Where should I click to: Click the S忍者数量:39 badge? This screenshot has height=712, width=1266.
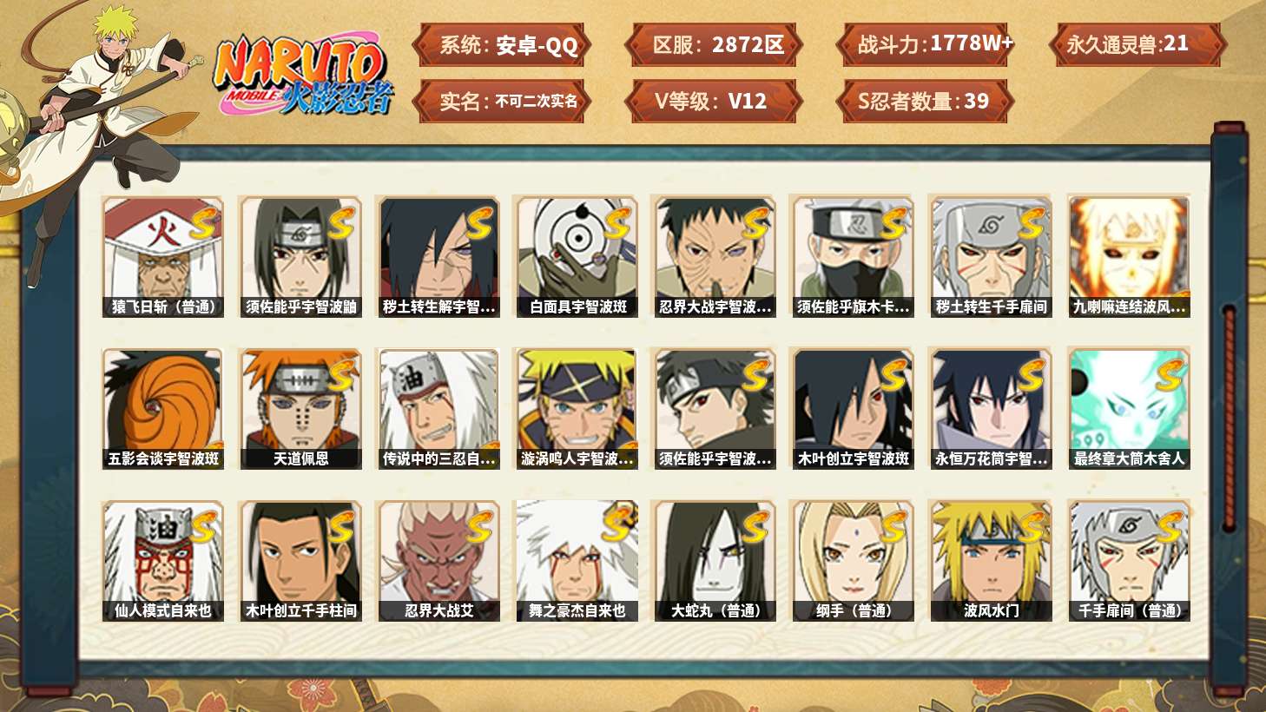[x=926, y=102]
